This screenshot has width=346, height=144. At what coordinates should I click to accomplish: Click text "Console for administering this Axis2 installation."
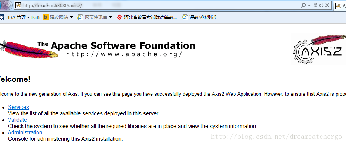click(x=65, y=139)
